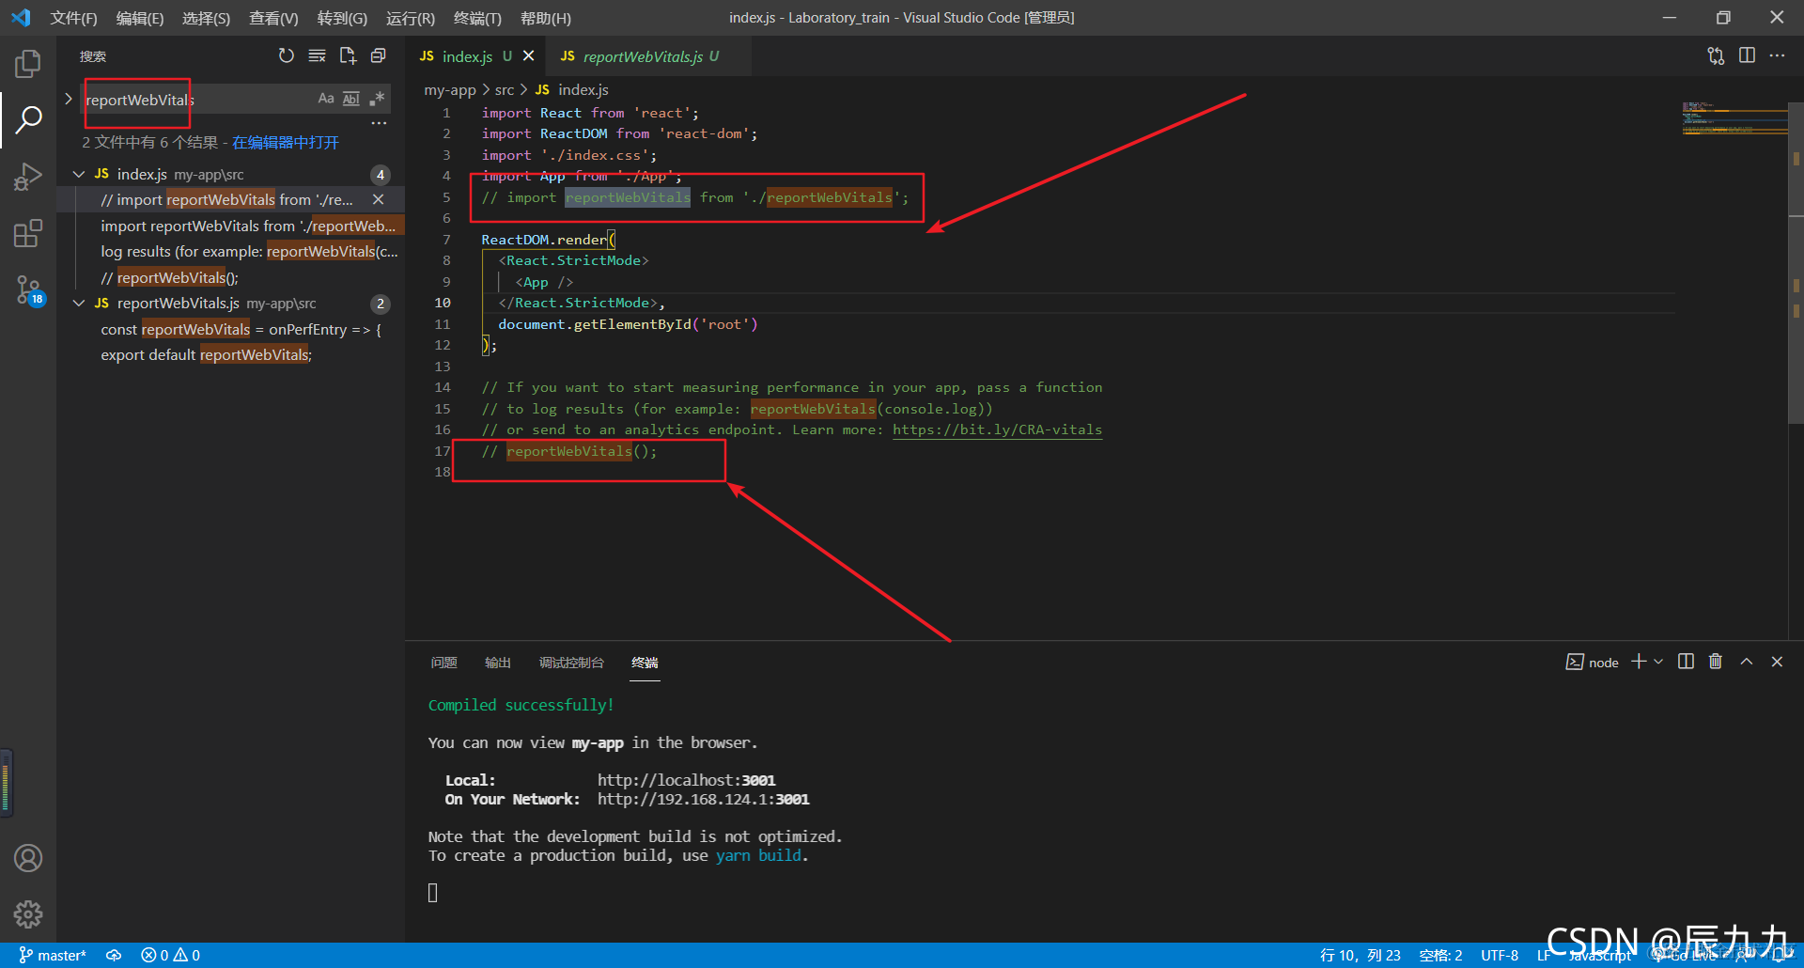
Task: Open the 终端(T) menu
Action: pos(477,18)
